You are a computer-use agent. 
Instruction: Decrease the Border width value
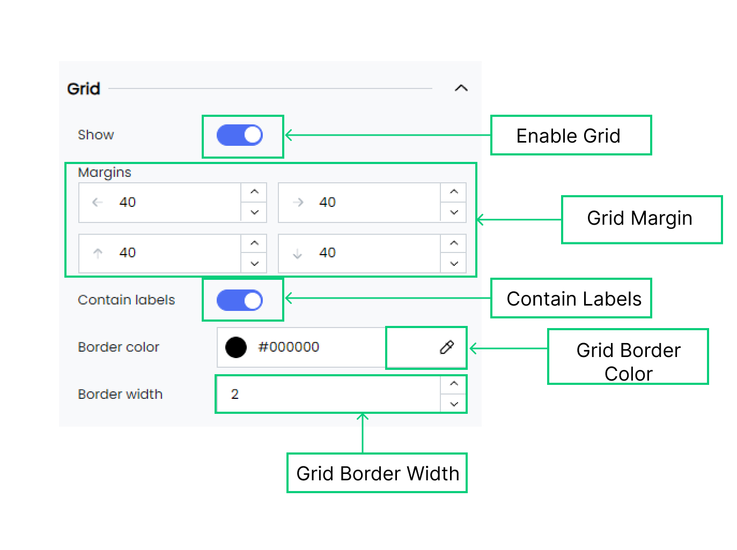pyautogui.click(x=454, y=404)
